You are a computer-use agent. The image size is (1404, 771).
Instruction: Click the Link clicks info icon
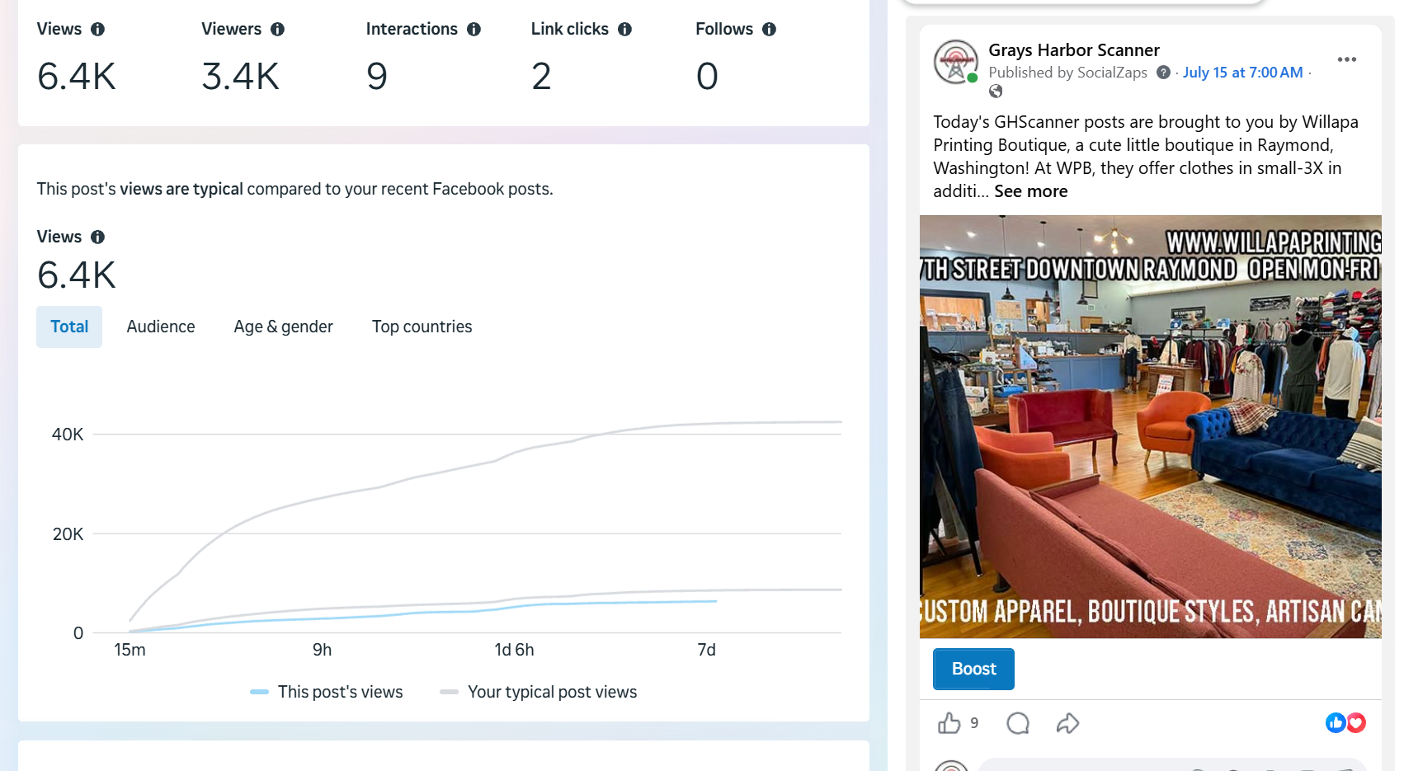tap(624, 30)
